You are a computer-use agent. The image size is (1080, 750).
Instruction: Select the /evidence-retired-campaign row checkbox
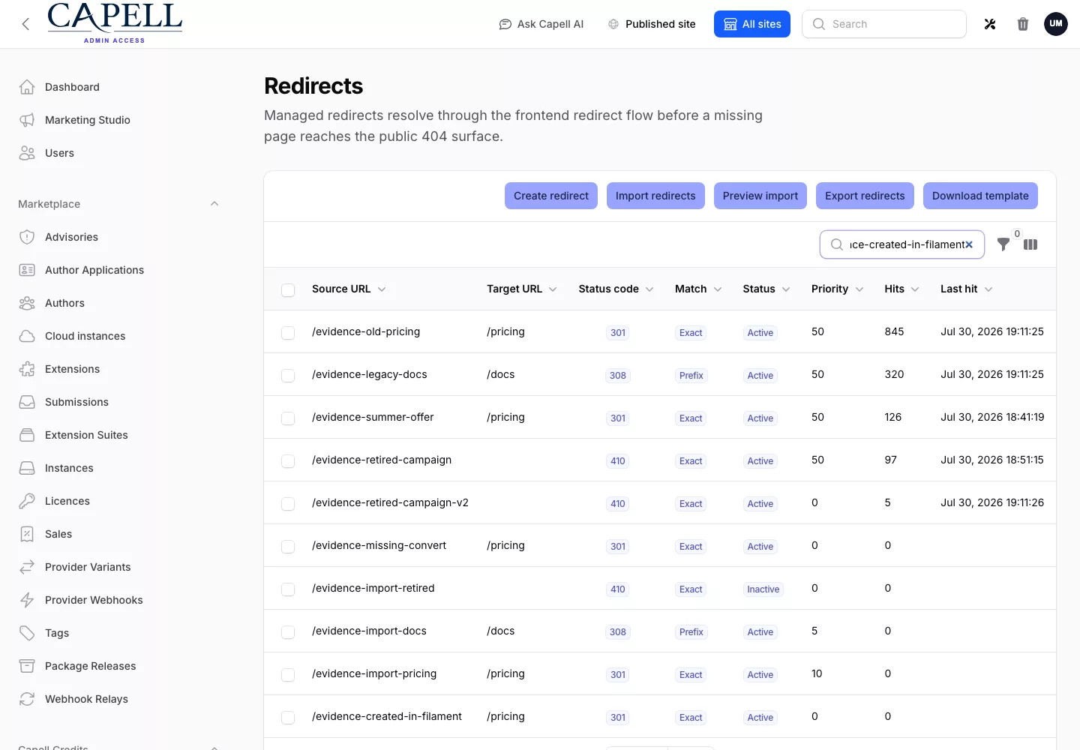(288, 460)
